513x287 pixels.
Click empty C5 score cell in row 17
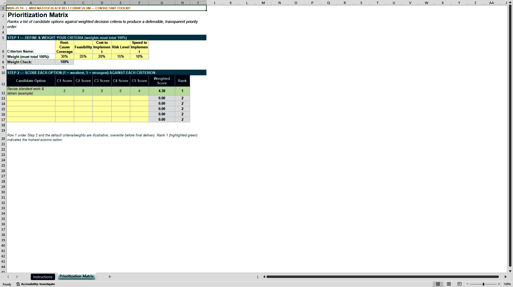click(x=139, y=119)
